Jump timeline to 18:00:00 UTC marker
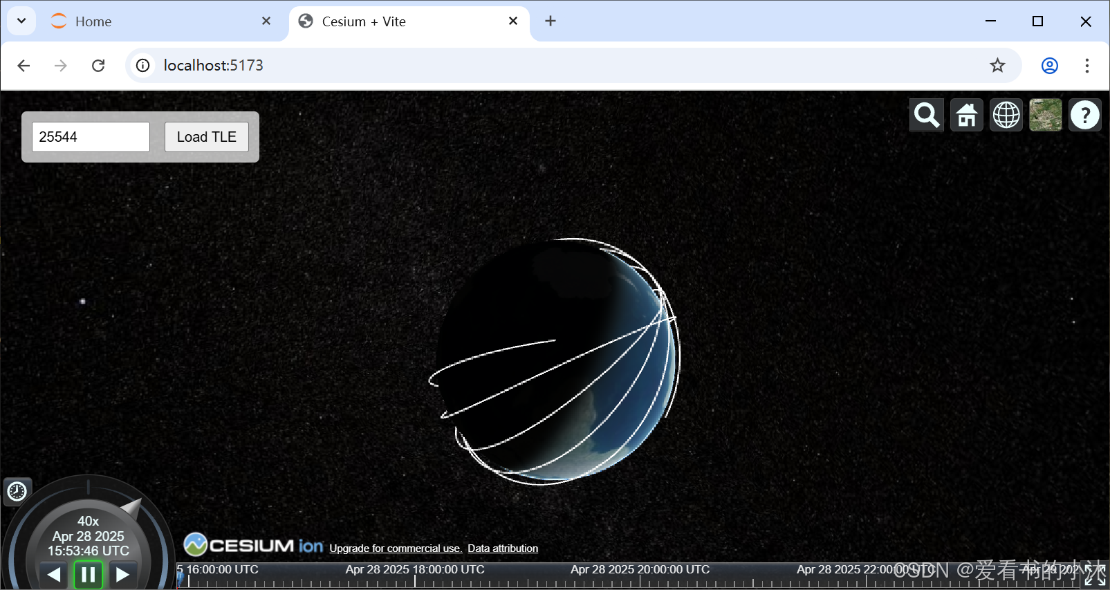 click(415, 570)
